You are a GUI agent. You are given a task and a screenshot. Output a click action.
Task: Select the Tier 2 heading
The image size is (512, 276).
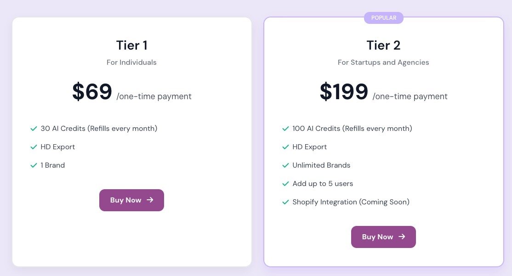383,45
